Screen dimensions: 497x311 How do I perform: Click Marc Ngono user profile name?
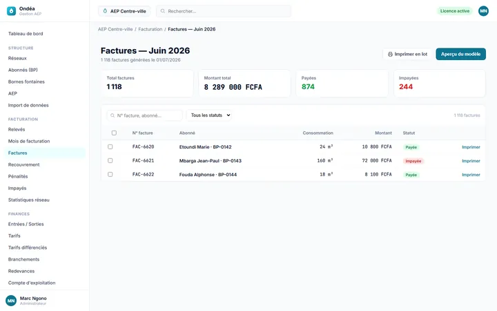33,299
